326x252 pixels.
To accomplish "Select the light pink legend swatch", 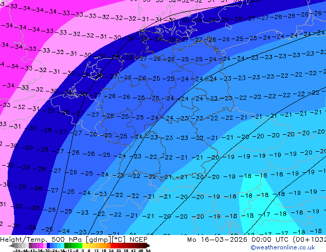I will coord(45,245).
